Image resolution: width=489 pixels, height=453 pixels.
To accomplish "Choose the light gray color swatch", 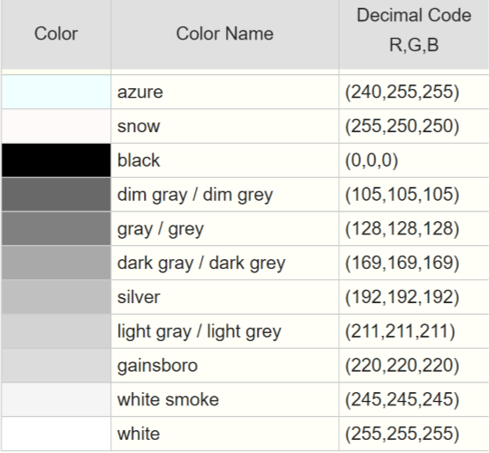I will tap(56, 331).
